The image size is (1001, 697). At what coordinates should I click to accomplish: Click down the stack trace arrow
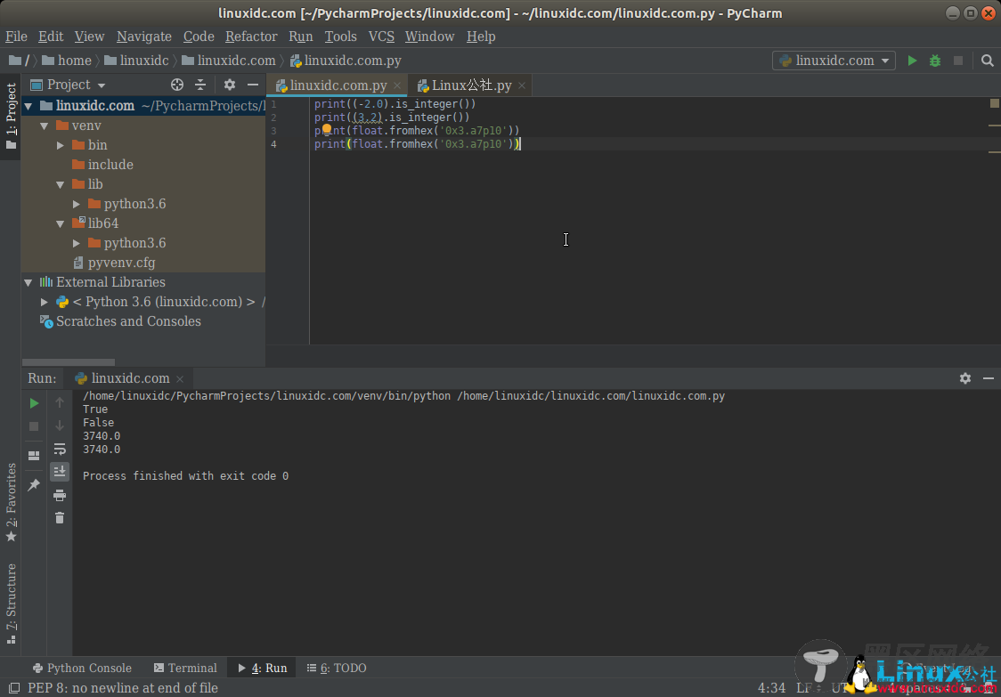pyautogui.click(x=60, y=425)
